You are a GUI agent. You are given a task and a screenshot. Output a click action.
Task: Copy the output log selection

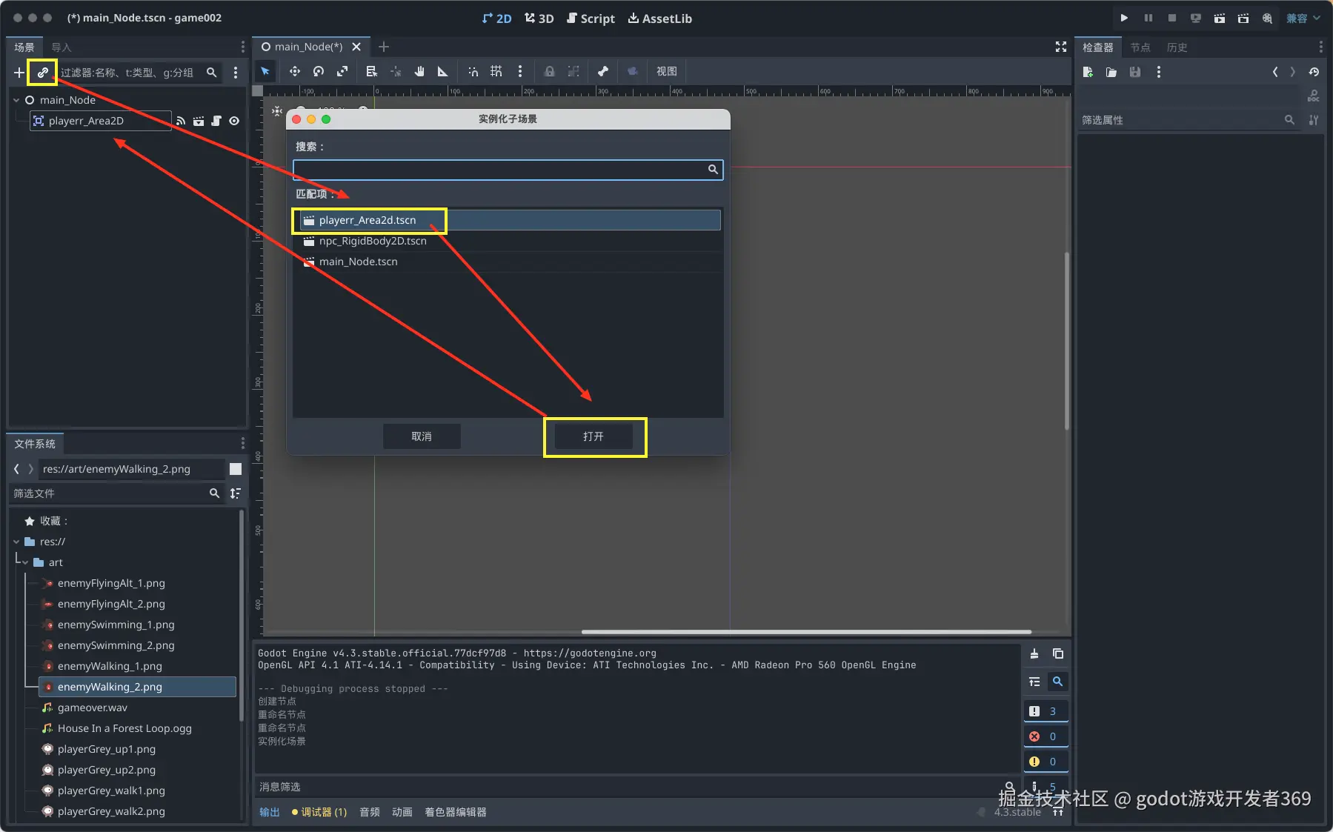(1058, 653)
